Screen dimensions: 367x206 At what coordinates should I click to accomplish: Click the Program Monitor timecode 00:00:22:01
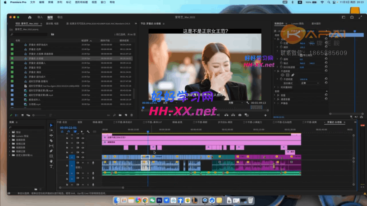coord(149,103)
